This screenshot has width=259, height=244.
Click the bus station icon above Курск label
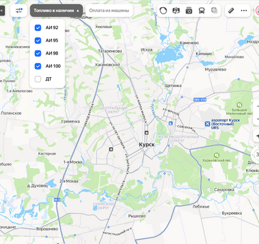[146, 132]
